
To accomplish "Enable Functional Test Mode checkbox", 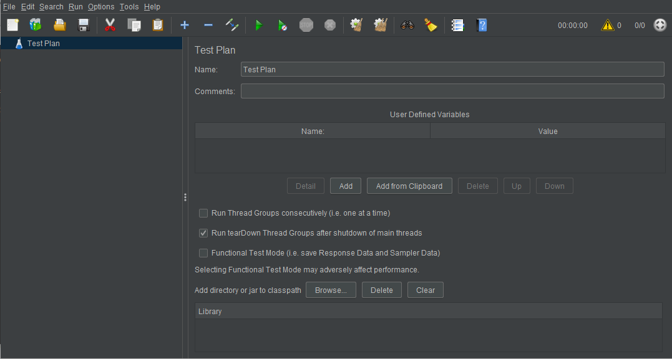I will (203, 253).
